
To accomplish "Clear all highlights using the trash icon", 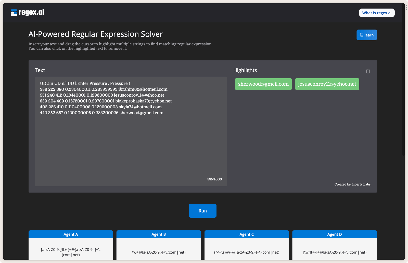I will coord(368,71).
